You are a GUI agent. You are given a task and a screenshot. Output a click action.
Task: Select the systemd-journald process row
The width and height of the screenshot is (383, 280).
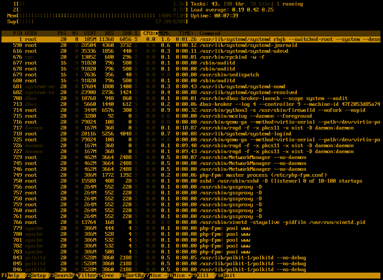191,45
